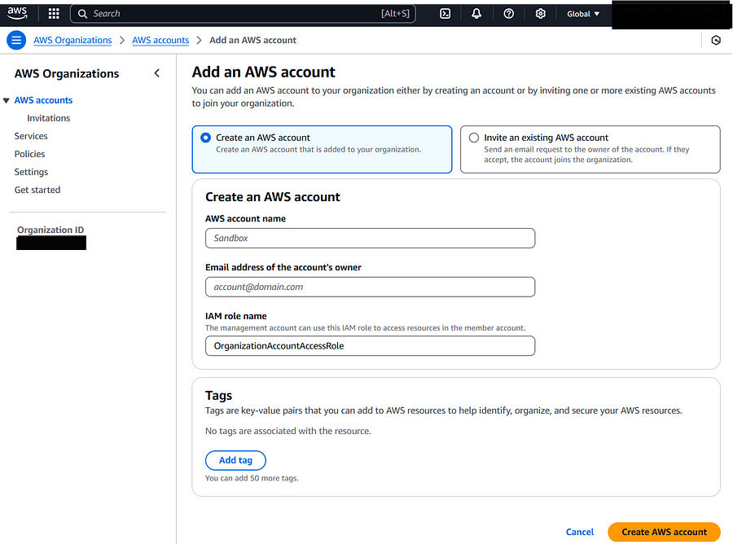Open the help question mark icon
Viewport: 733px width, 544px height.
pos(508,14)
